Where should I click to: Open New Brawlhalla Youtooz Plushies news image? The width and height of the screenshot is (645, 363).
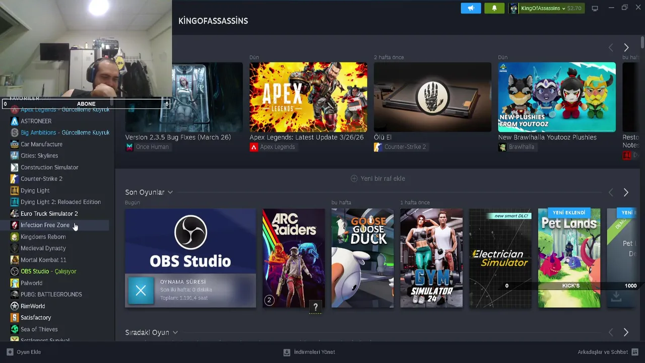point(557,97)
